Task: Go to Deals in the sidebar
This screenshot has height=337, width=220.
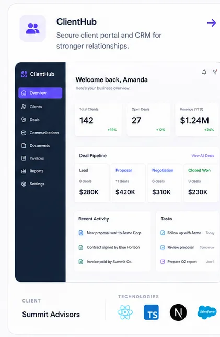Action: pos(40,120)
